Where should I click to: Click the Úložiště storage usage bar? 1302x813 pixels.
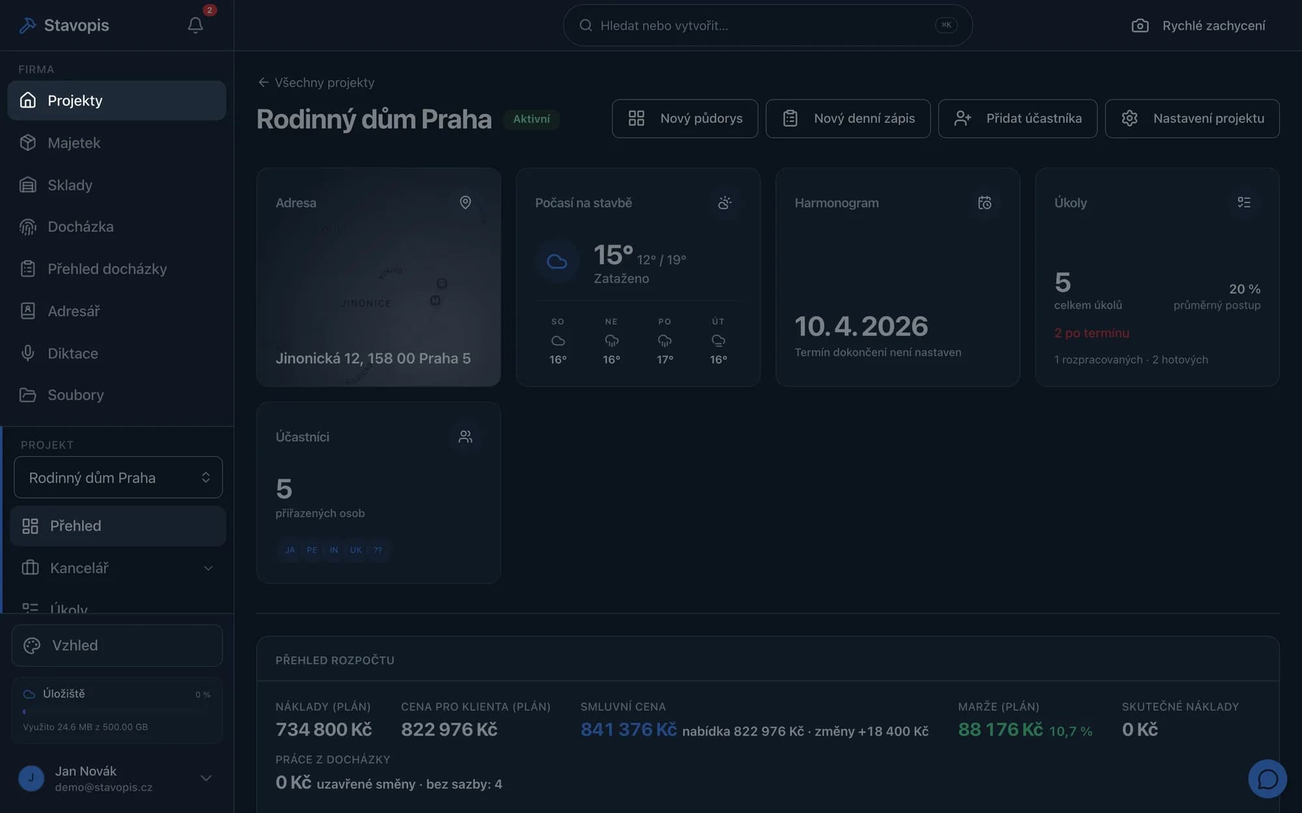pos(117,712)
